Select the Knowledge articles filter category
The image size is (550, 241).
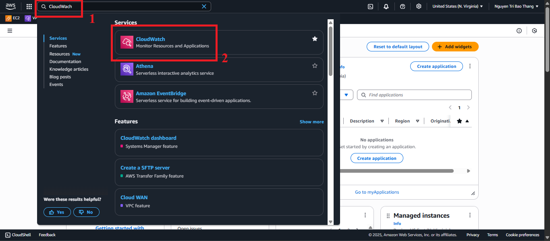tap(69, 69)
